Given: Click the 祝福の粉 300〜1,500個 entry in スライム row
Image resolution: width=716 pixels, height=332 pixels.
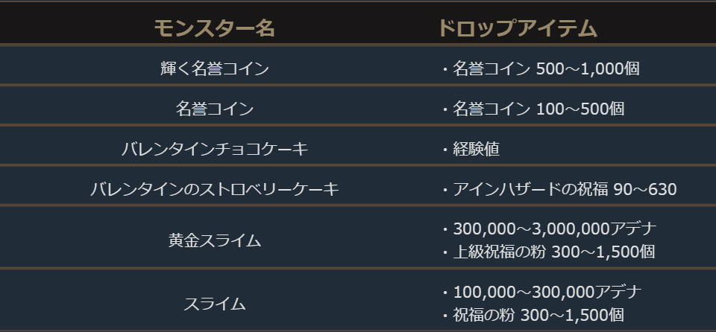Looking at the screenshot, I should pos(538,315).
